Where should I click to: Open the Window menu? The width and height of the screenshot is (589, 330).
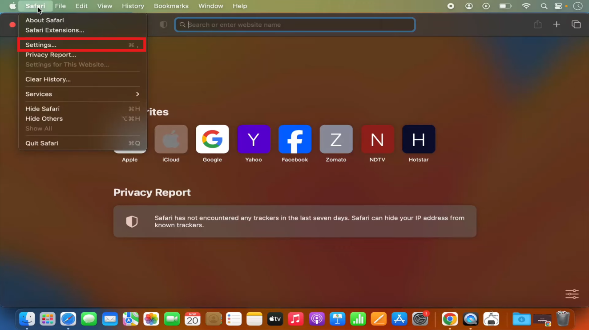coord(211,6)
